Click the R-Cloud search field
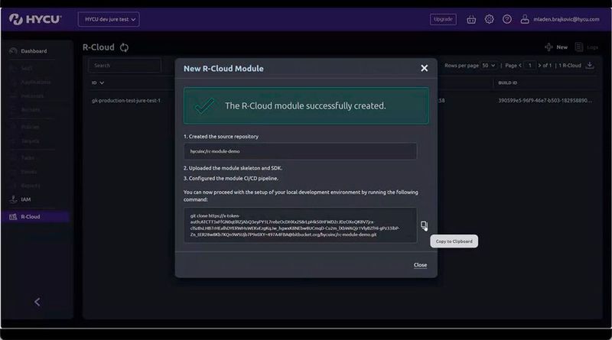The height and width of the screenshot is (340, 612). [x=125, y=66]
